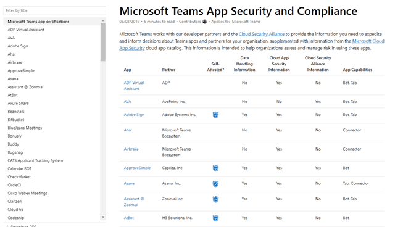Image resolution: width=395 pixels, height=227 pixels.
Task: Click the Partner column header
Action: [x=168, y=70]
